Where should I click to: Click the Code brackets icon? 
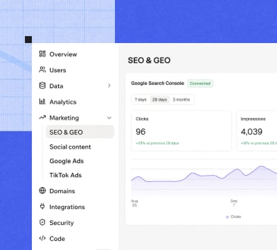point(42,238)
